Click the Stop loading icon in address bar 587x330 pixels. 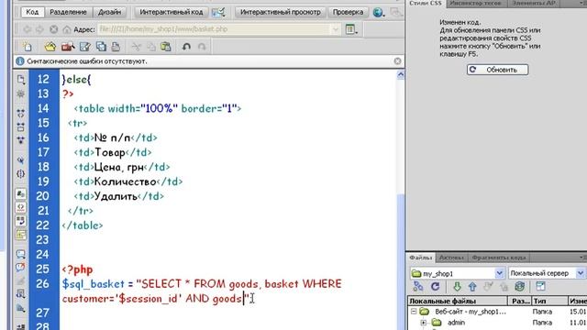pos(53,29)
